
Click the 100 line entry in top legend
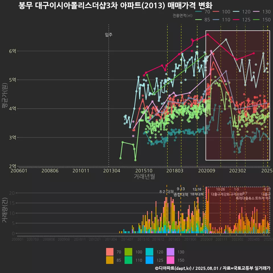tap(222, 12)
